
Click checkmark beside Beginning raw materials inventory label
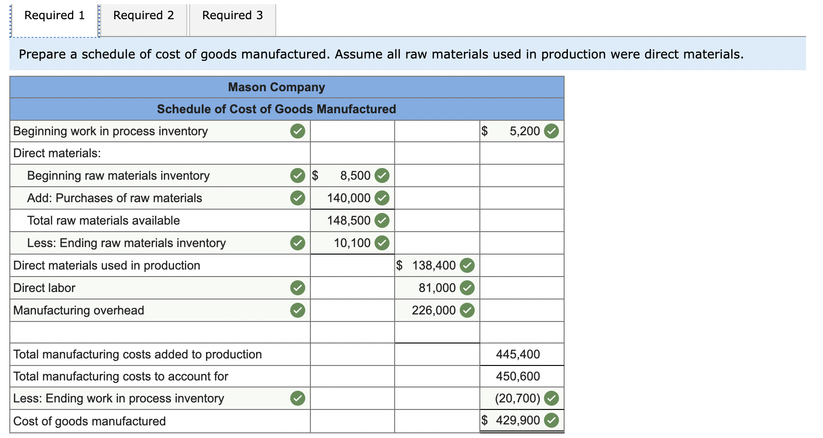297,175
